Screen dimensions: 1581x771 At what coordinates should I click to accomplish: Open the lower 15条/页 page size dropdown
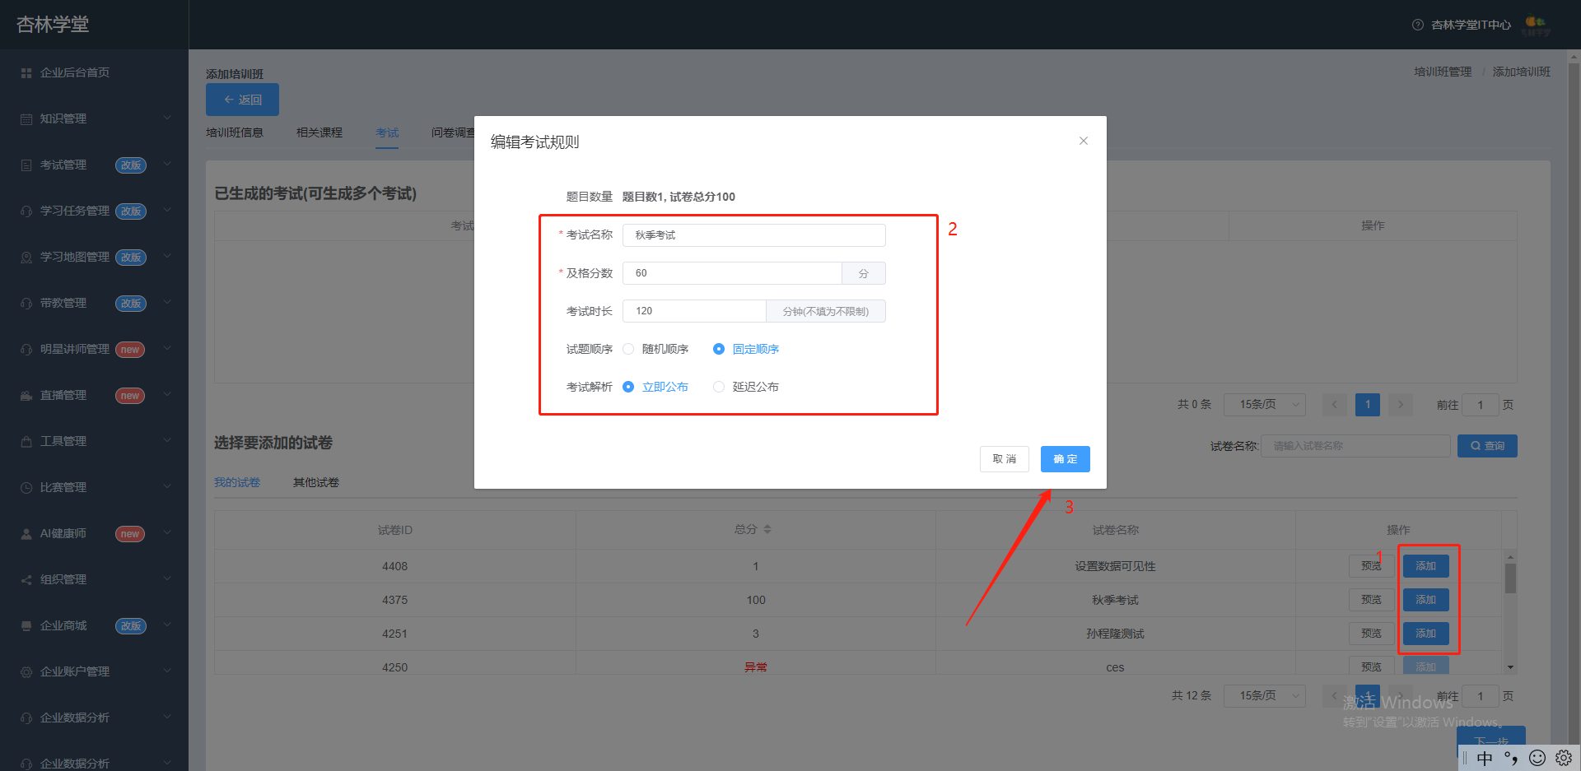tap(1265, 696)
